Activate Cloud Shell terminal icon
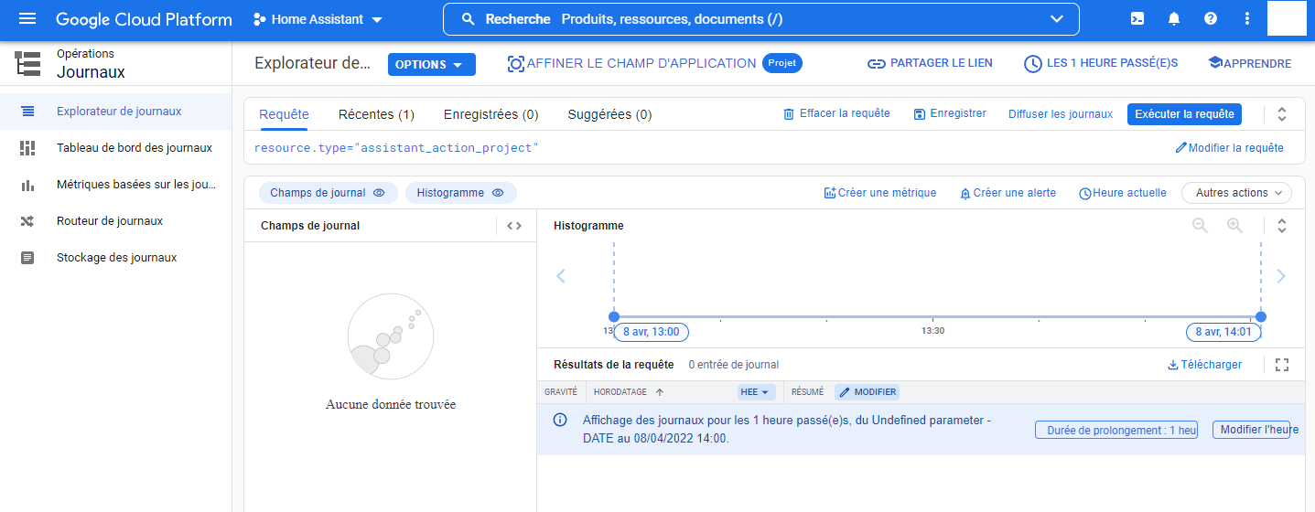1315x512 pixels. pyautogui.click(x=1137, y=19)
